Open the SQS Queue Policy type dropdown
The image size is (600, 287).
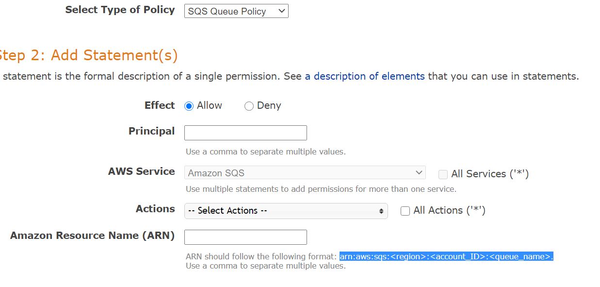click(236, 11)
